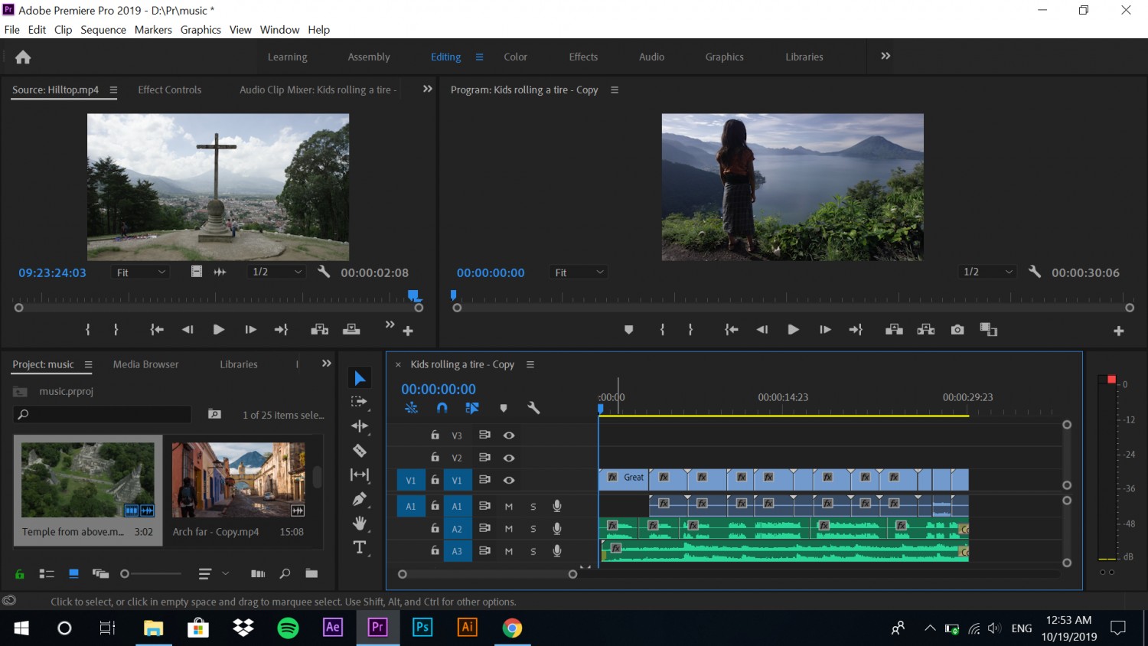Select the Track Select Forward tool
Viewport: 1148px width, 646px height.
[359, 402]
